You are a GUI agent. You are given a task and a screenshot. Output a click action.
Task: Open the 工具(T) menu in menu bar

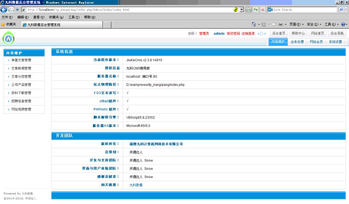[74, 17]
